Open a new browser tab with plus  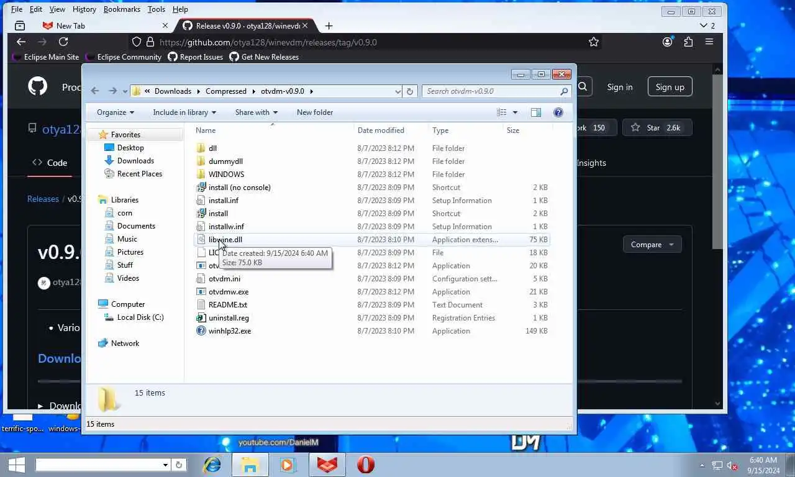[329, 25]
